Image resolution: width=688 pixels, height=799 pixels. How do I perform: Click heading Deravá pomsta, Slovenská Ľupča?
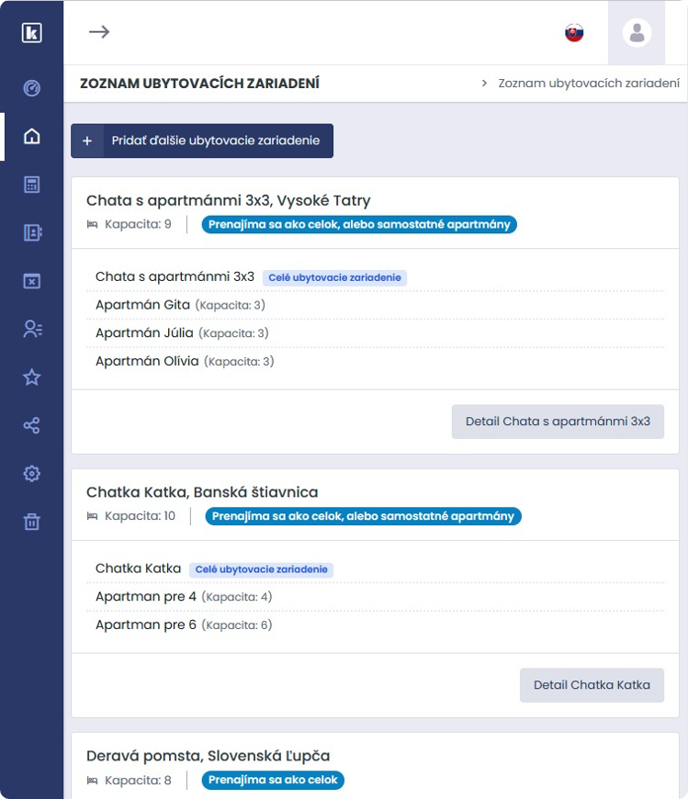point(208,756)
